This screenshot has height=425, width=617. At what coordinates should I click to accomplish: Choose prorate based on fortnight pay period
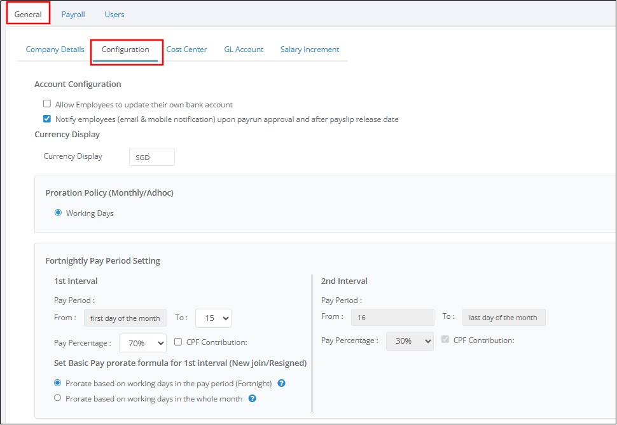click(x=57, y=382)
